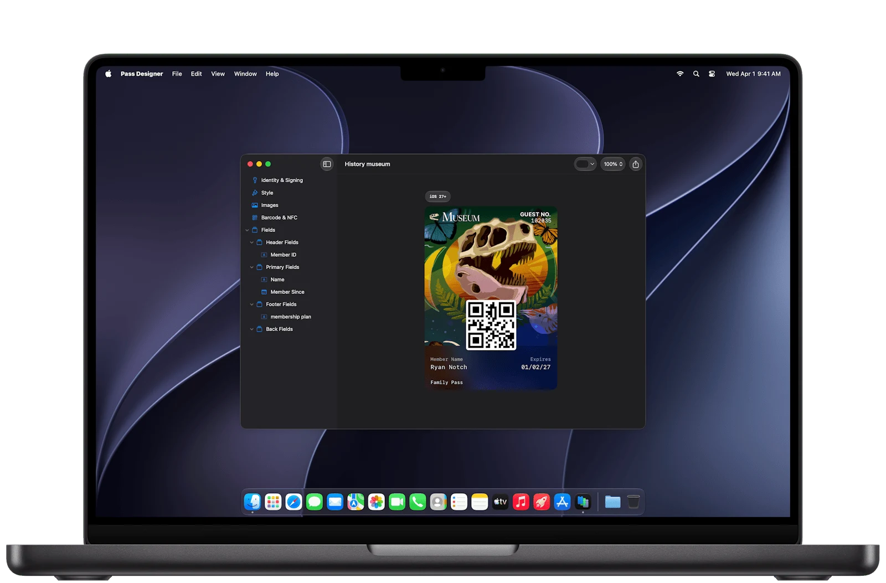Open the Window menu
Image resolution: width=886 pixels, height=583 pixels.
245,74
